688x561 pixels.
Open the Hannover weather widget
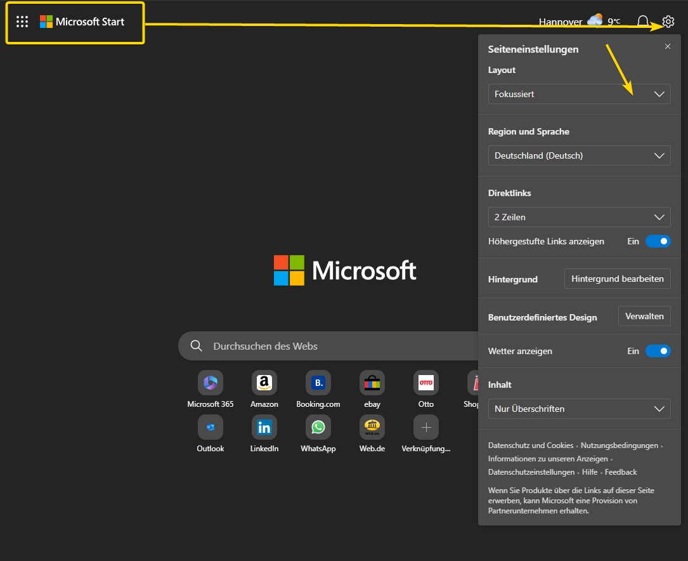[579, 22]
